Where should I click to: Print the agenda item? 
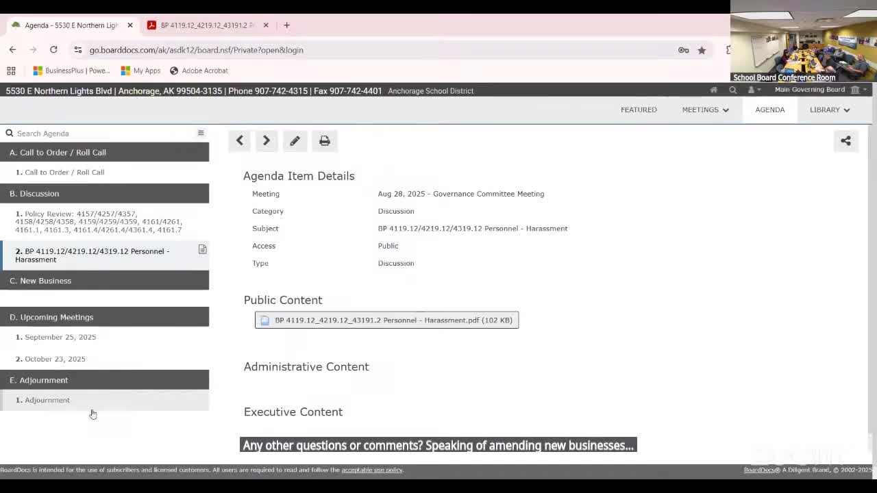coord(325,141)
